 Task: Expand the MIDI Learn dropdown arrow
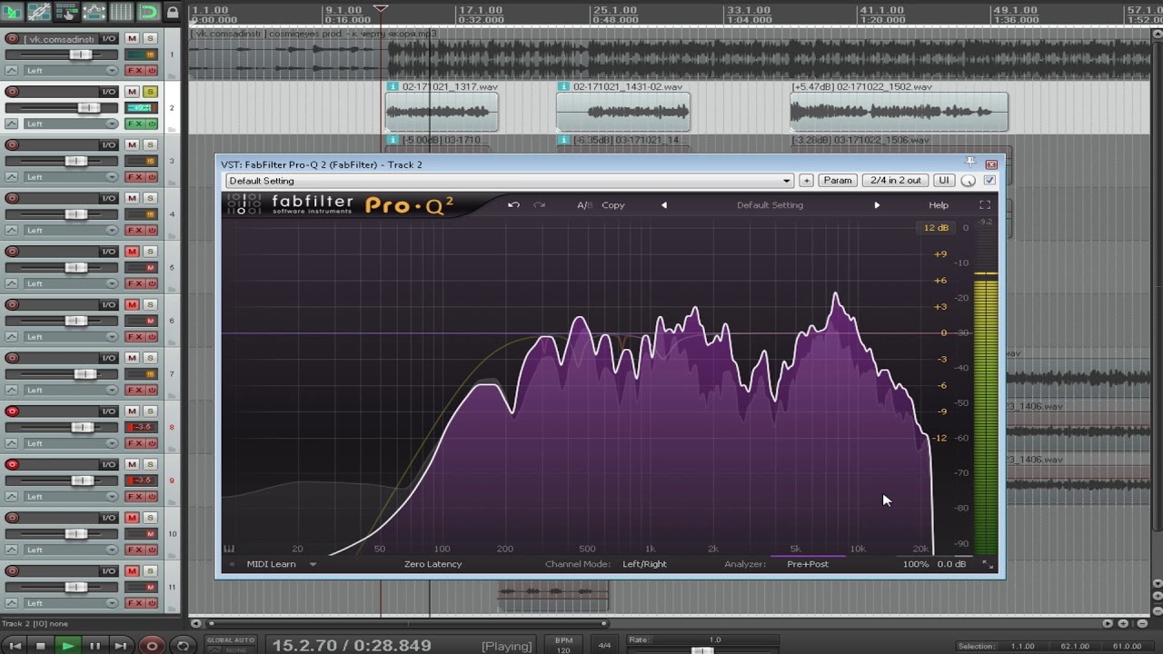point(313,564)
